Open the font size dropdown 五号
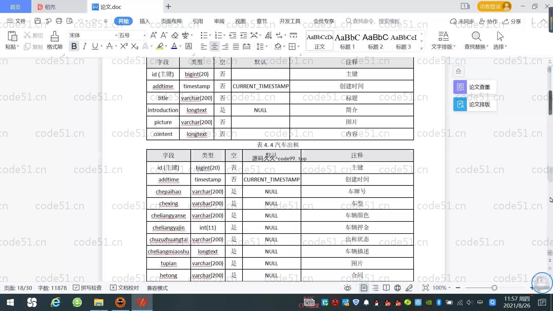This screenshot has height=311, width=553. coord(145,35)
